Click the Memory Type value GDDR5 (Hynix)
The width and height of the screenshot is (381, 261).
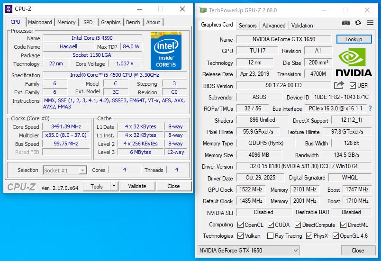(x=266, y=143)
